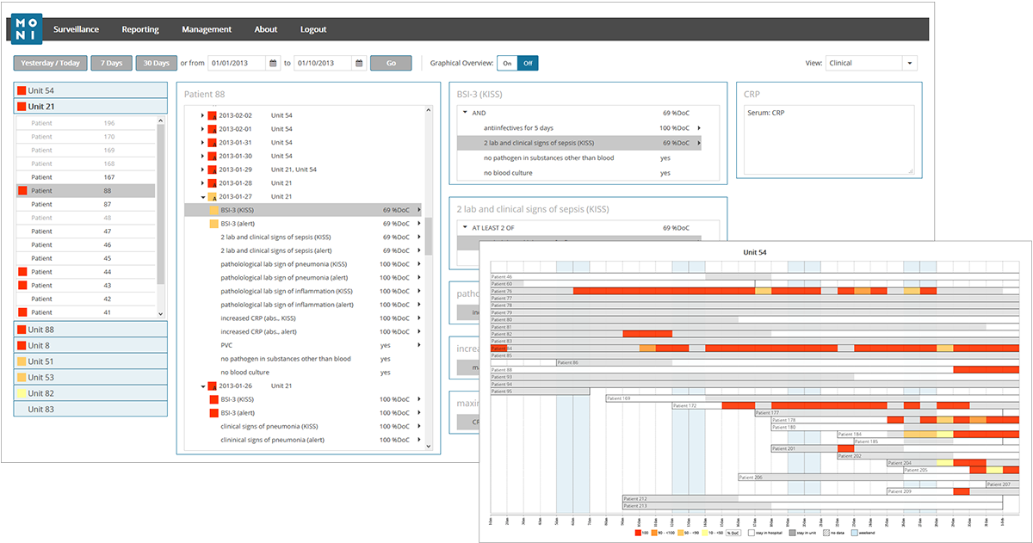
Task: Open the Reporting menu
Action: click(140, 29)
